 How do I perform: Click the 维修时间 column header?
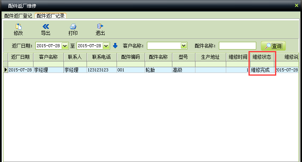tap(238, 57)
